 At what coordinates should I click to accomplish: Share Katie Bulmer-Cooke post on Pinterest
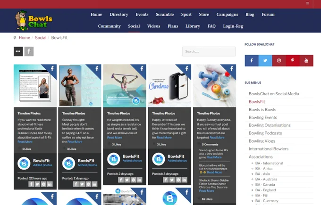[43, 184]
